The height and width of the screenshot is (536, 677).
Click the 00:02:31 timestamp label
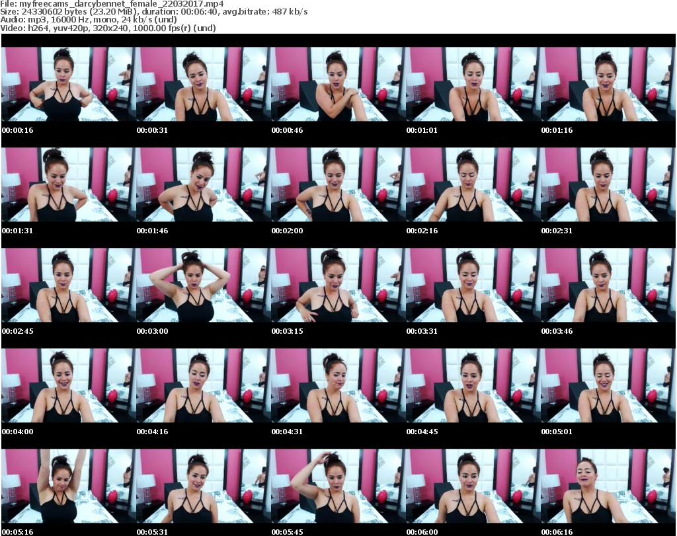[557, 231]
